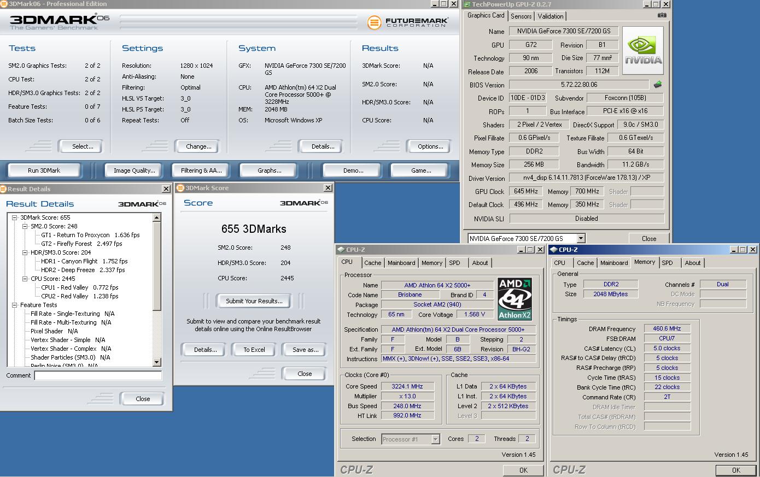Click the Demo... button

pos(353,170)
